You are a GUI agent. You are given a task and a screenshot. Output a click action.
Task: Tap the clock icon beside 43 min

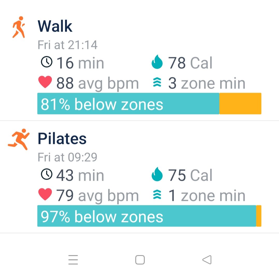pos(47,174)
